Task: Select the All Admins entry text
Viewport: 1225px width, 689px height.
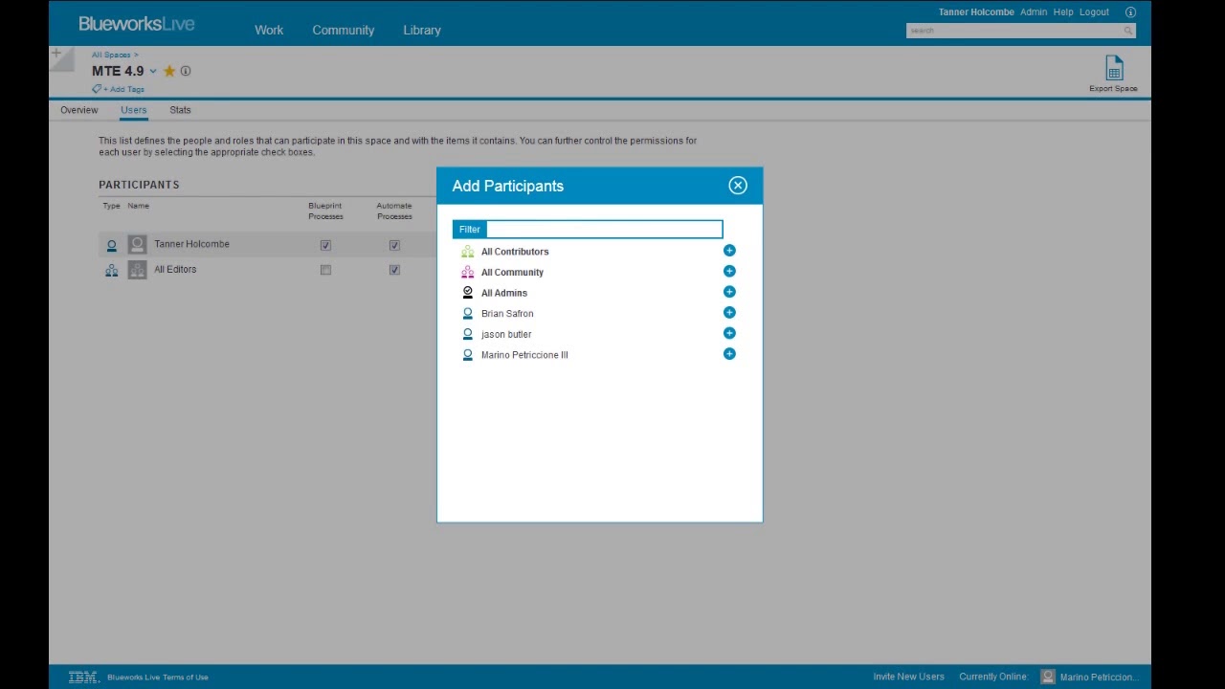Action: (x=504, y=293)
